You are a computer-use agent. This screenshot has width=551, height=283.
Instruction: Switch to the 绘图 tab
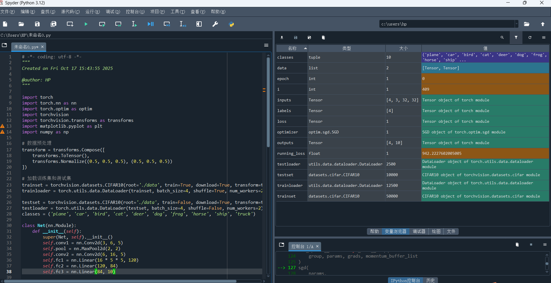(x=436, y=231)
